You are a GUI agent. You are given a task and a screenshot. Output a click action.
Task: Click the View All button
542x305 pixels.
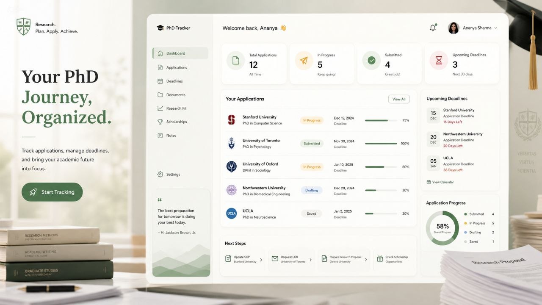click(399, 99)
